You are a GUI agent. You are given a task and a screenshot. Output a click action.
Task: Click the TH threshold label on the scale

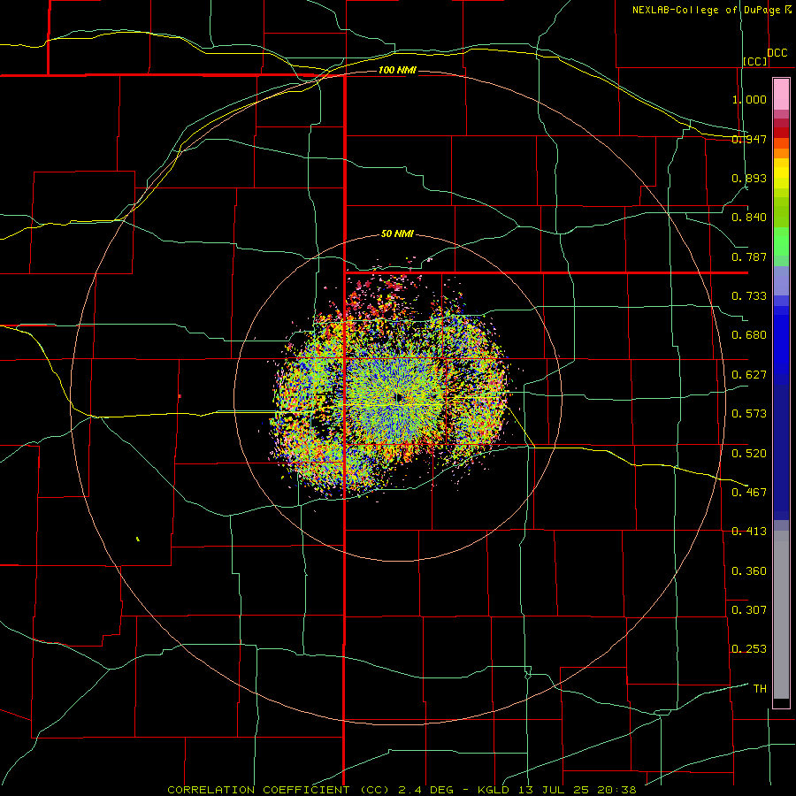click(760, 689)
